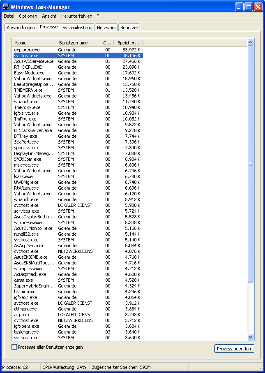
Task: Select the igfxext.exe process
Action: pos(78,297)
